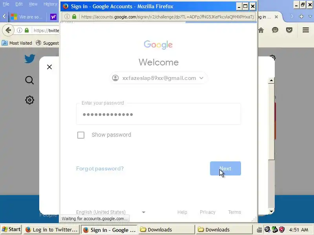Open the Terms link in Google footer
This screenshot has height=235, width=314.
click(234, 212)
